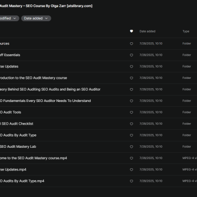197x197 pixels.
Task: Open the 'odified' filter dropdown
Action: (9, 18)
